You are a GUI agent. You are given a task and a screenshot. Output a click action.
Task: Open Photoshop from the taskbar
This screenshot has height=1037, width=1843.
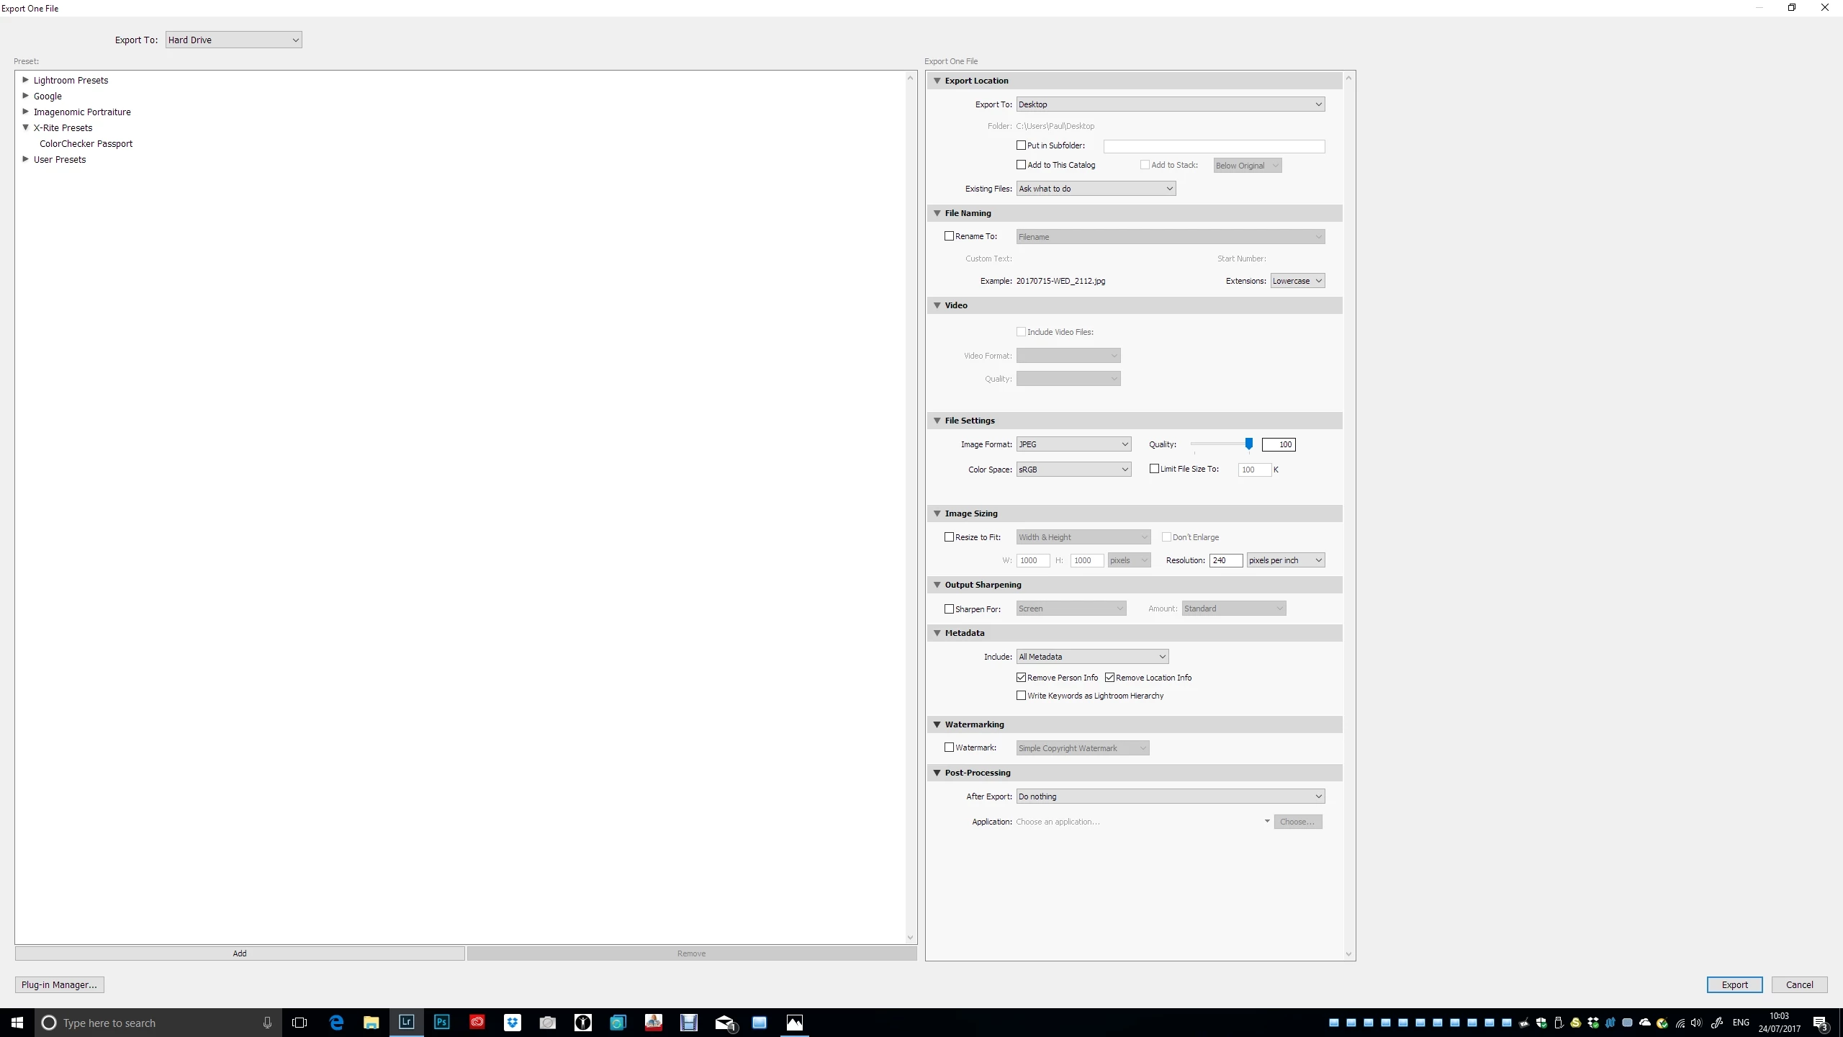442,1022
